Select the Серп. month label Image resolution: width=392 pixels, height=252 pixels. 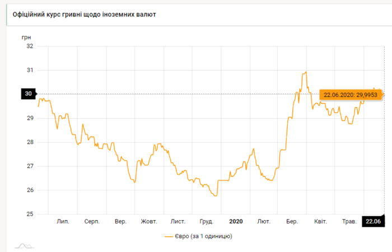coord(92,222)
